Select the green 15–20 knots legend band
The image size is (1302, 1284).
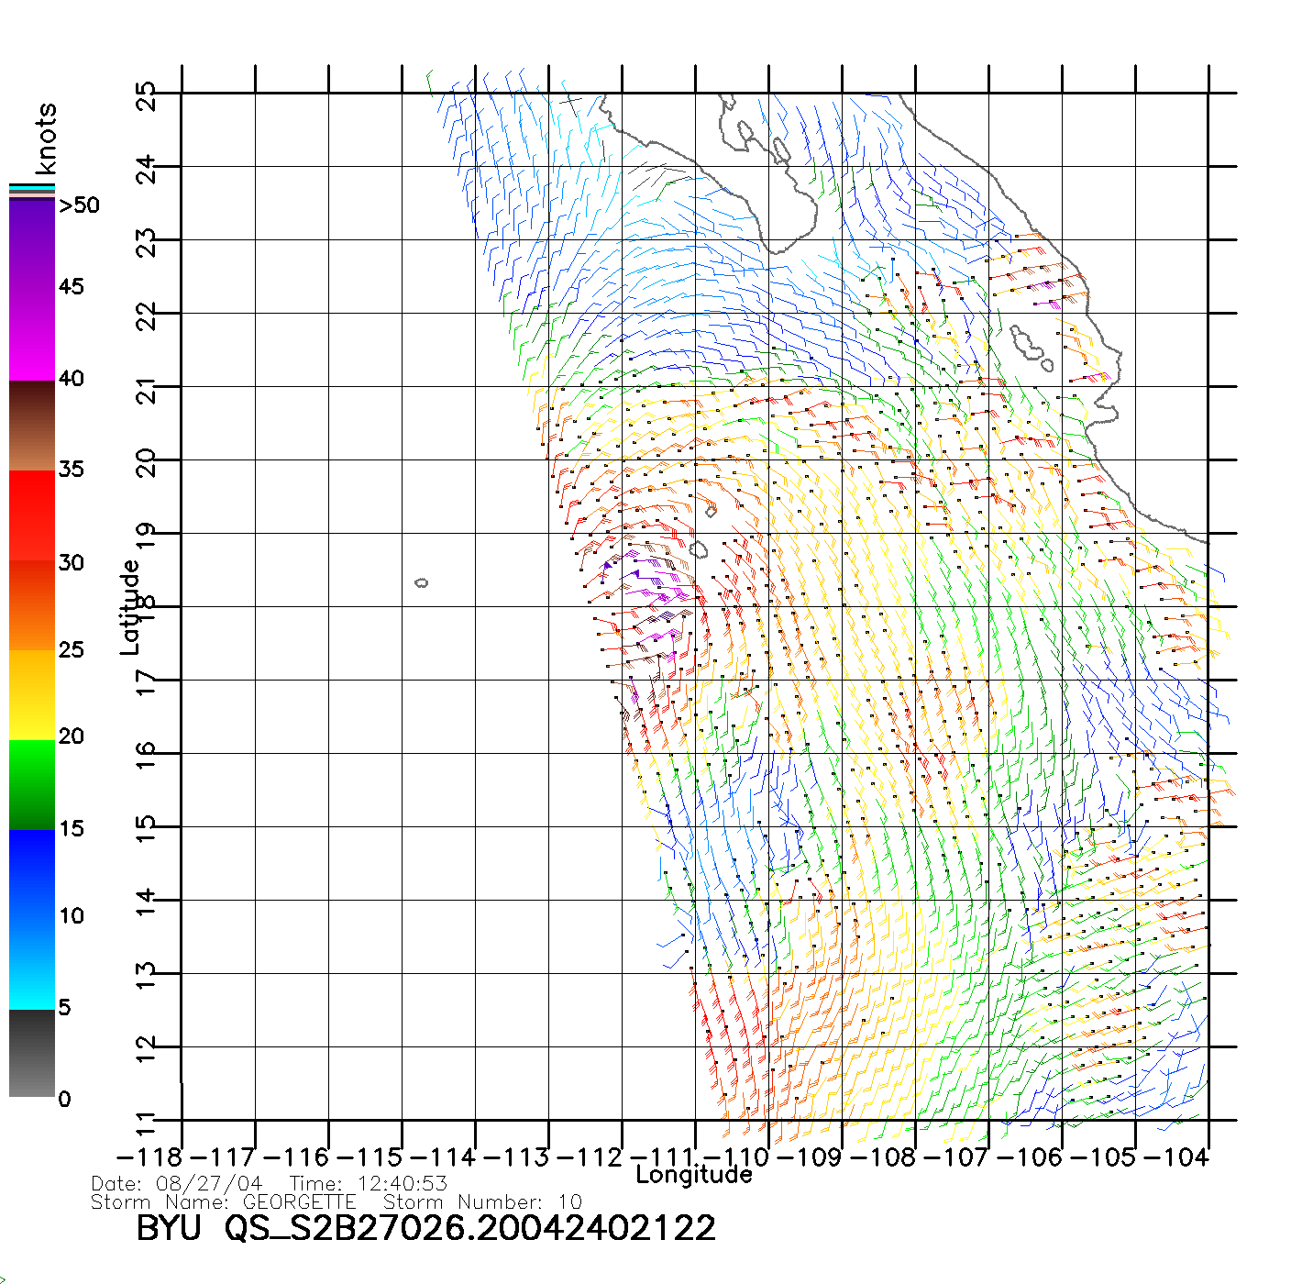tap(32, 784)
